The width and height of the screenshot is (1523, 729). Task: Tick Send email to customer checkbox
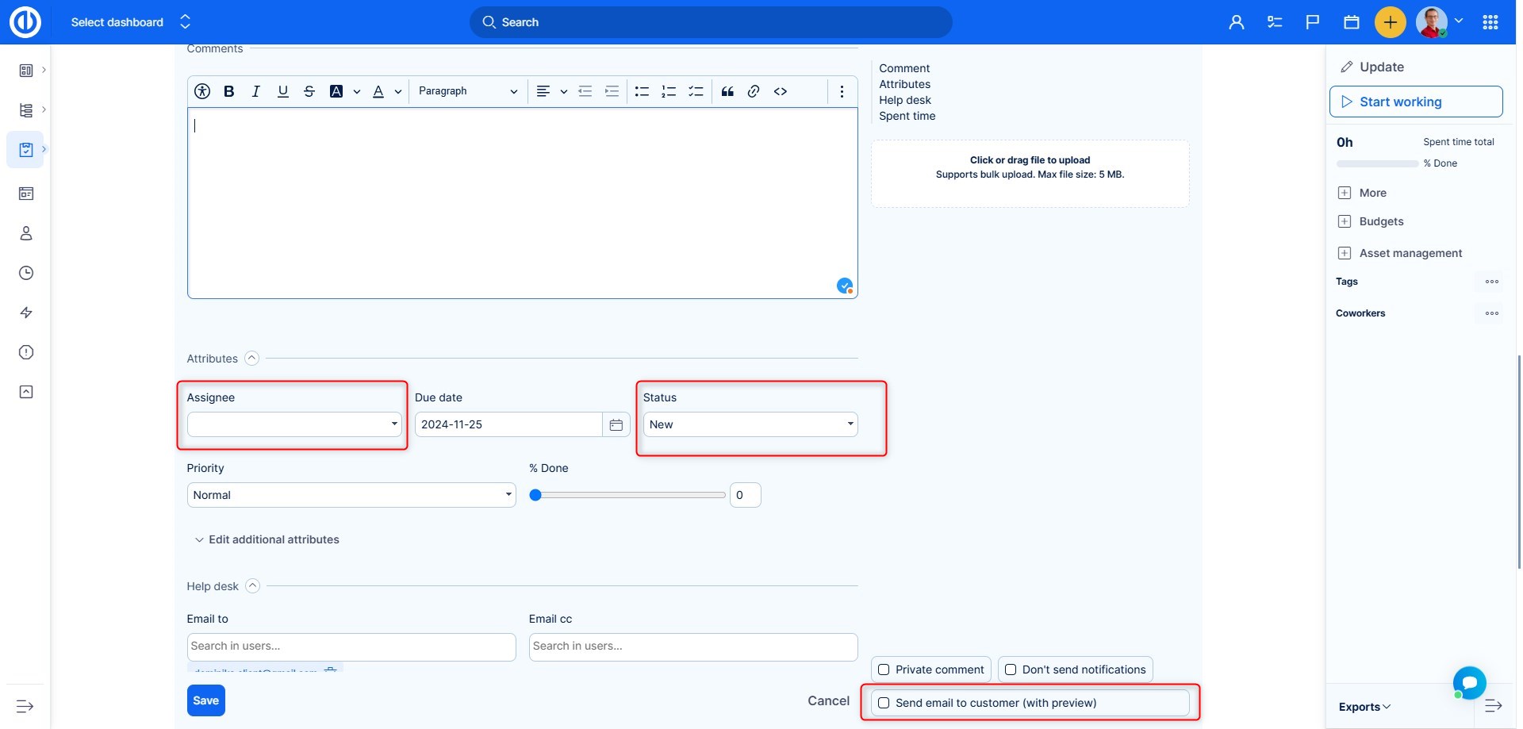click(884, 703)
